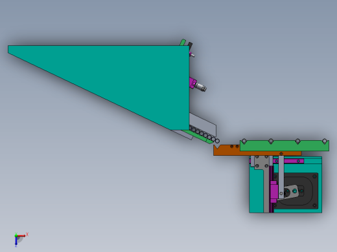
Task: Select the teal base box housing
Action: click(x=256, y=189)
